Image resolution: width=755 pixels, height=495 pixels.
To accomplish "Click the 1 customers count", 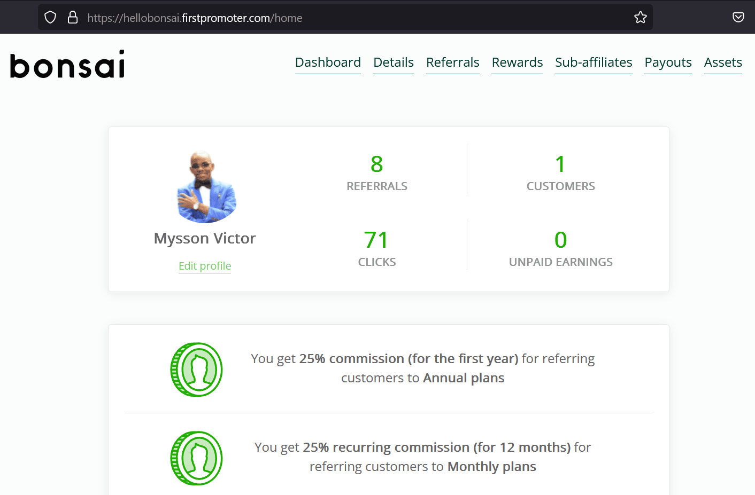I will click(560, 164).
